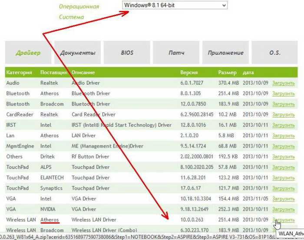Download the ALPS Touchpad Driver

[x=283, y=167]
